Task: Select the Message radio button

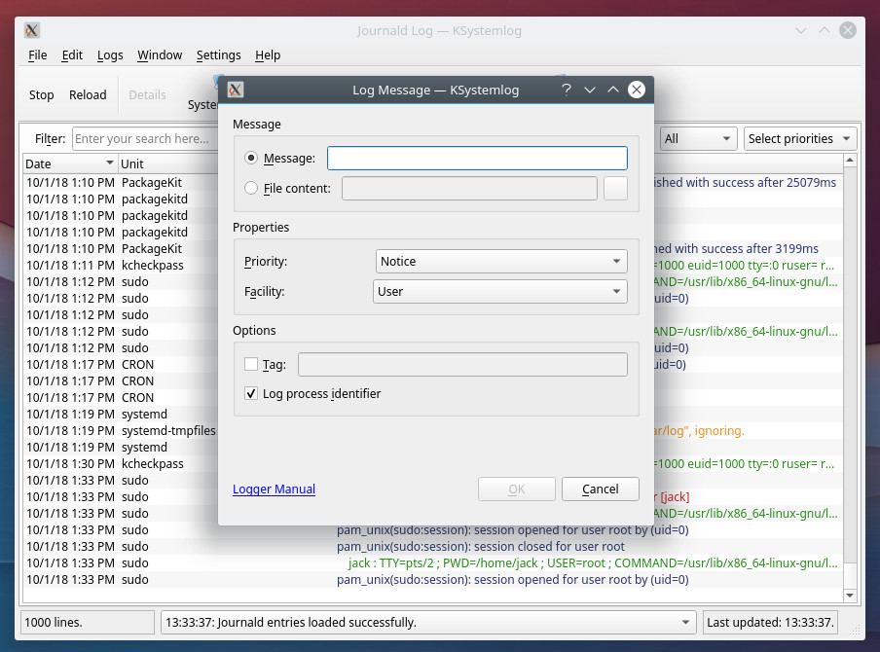Action: tap(251, 159)
